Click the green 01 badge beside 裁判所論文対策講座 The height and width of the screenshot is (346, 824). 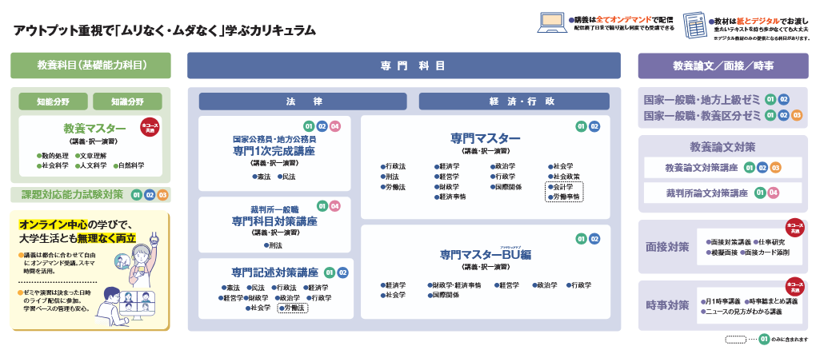pyautogui.click(x=759, y=193)
